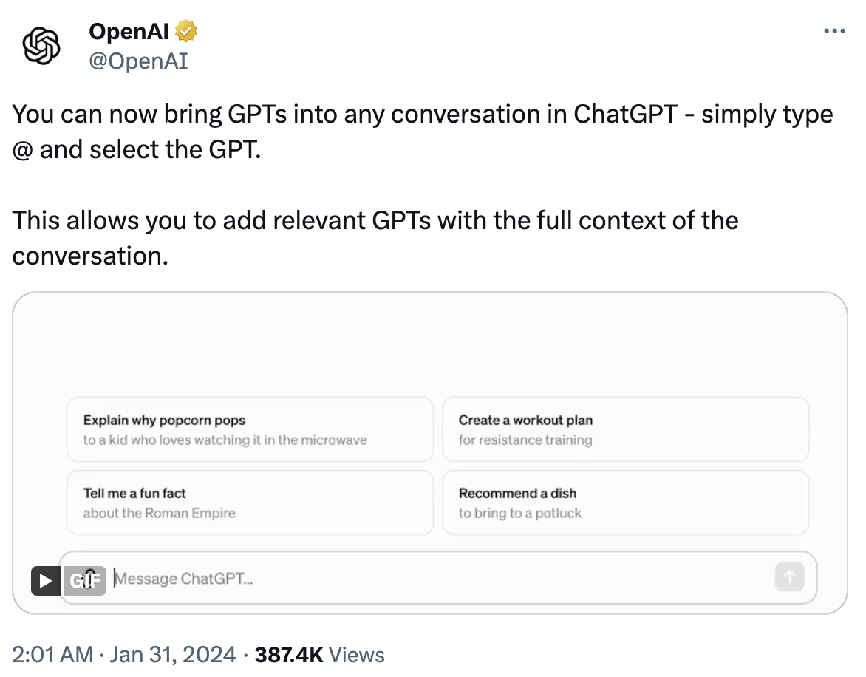This screenshot has height=677, width=866.
Task: Select the "Explain why popcorn pops" suggestion
Action: (250, 429)
